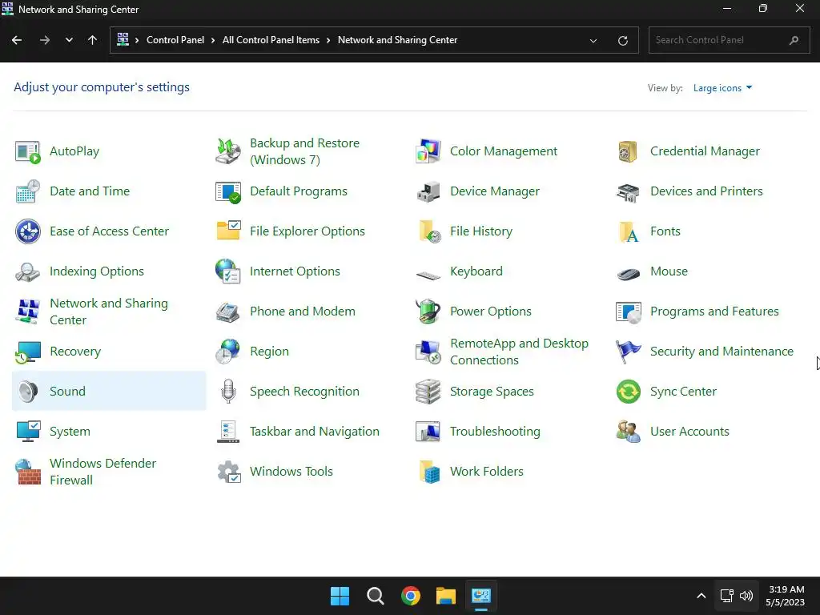Open the Taskbar and Navigation link

[314, 432]
